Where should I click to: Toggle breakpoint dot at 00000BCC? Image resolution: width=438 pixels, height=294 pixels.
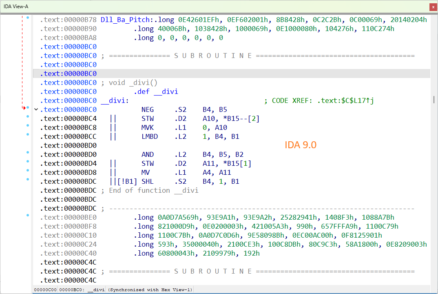tap(28, 134)
